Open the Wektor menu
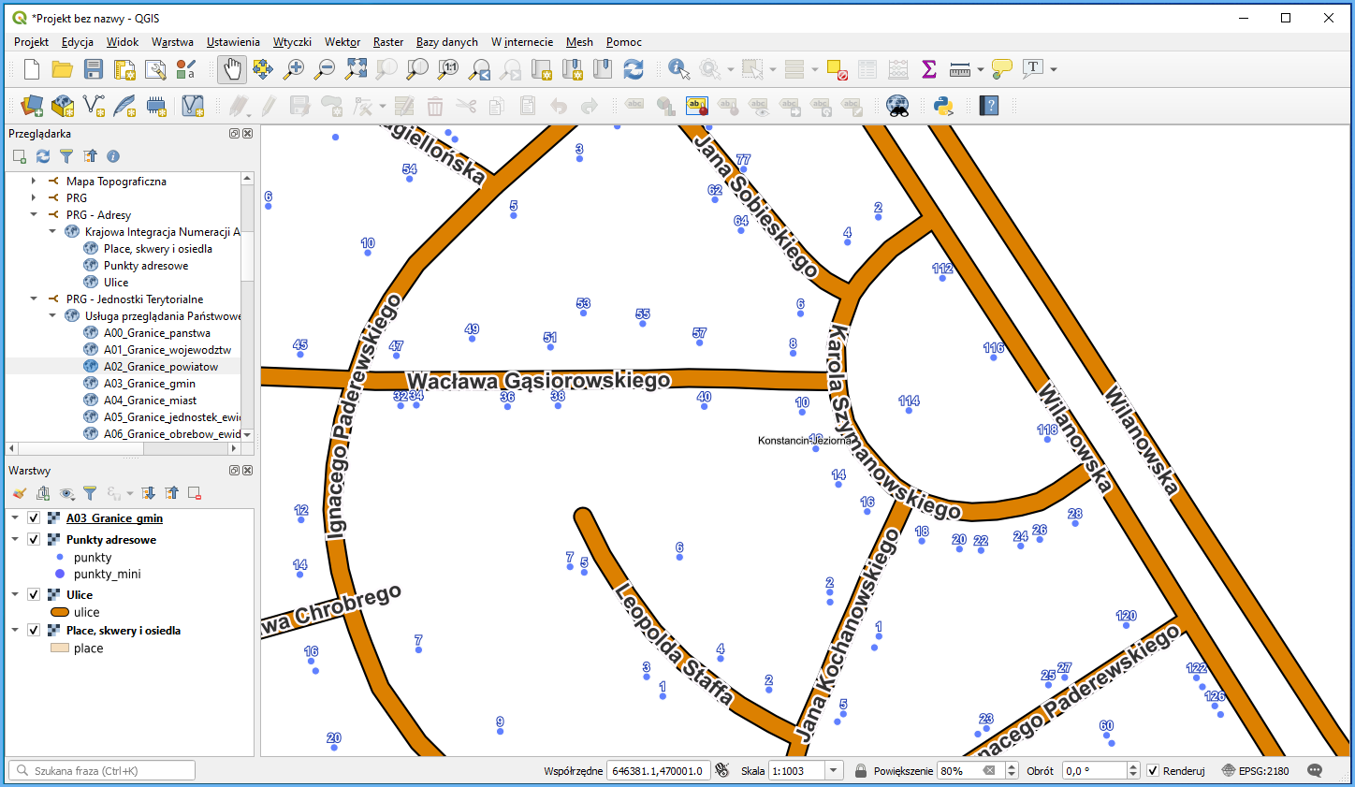 point(342,42)
